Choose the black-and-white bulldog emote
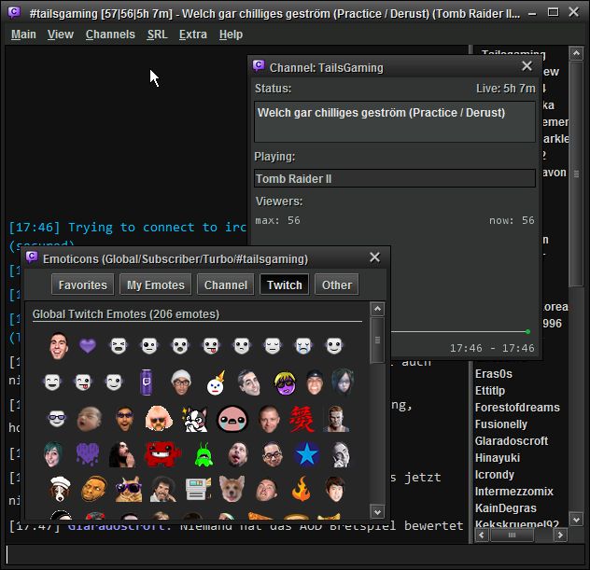The height and width of the screenshot is (570, 590). pyautogui.click(x=194, y=419)
